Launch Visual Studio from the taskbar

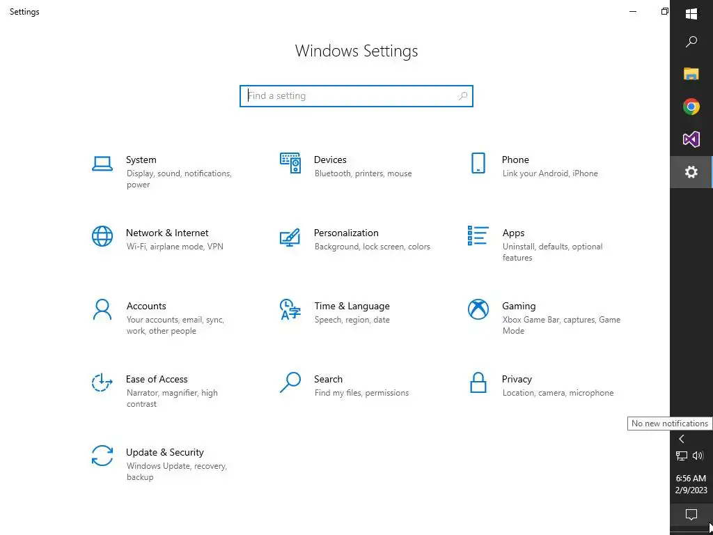(691, 139)
